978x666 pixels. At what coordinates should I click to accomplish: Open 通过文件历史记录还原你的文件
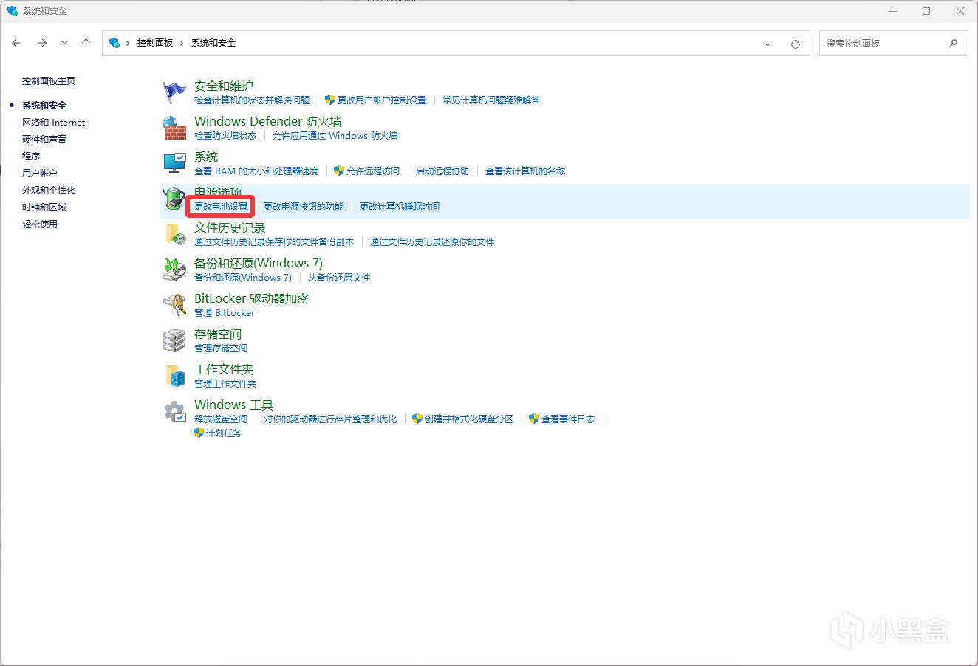click(432, 242)
